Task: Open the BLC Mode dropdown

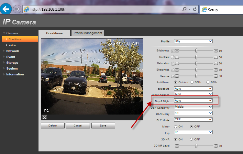Action: click(193, 119)
